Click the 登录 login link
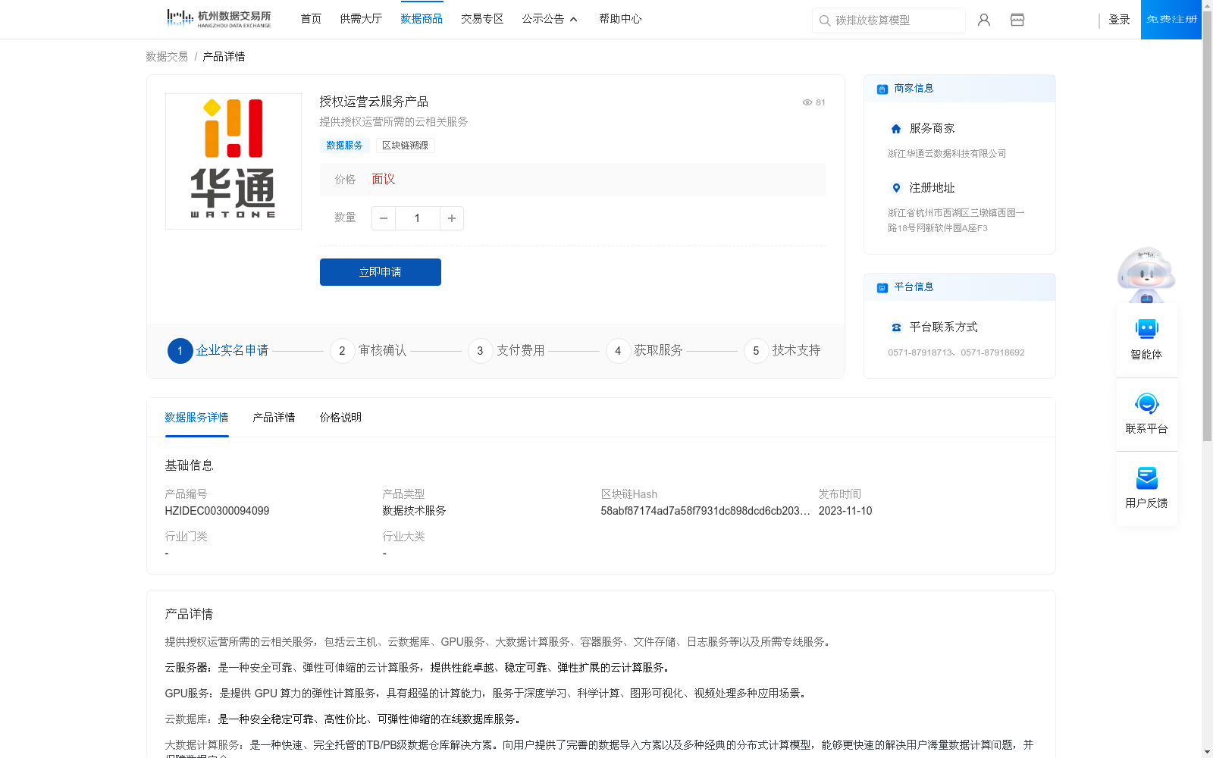Viewport: 1213px width, 758px height. pyautogui.click(x=1120, y=20)
